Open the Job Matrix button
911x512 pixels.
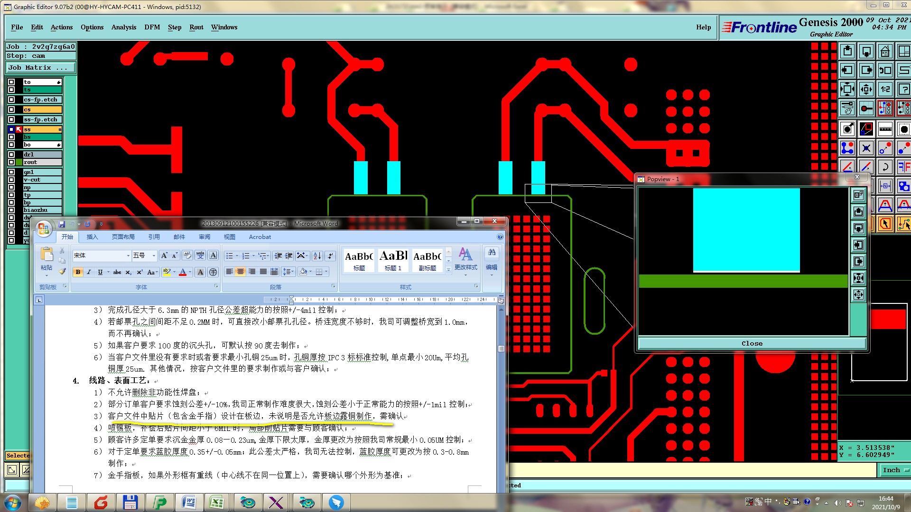[40, 68]
